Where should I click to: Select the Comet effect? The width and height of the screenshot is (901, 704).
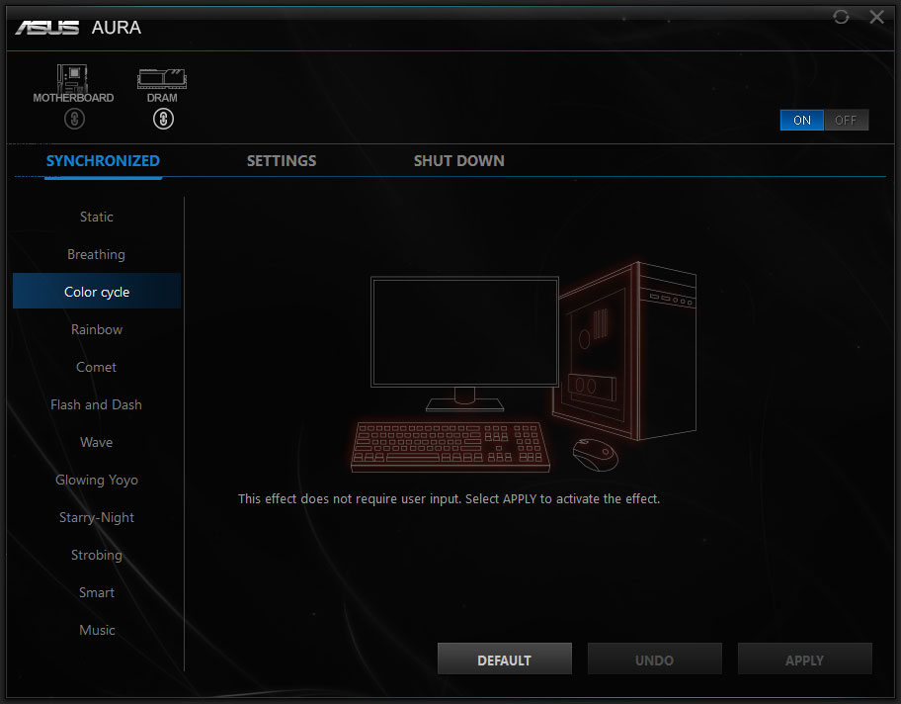(x=97, y=367)
